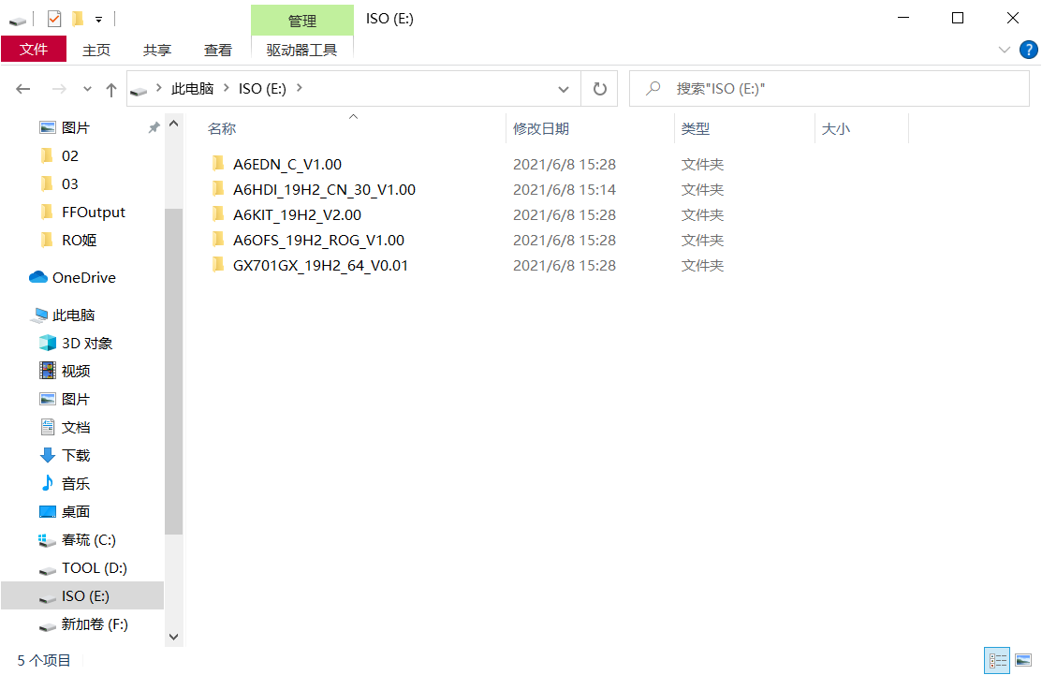Select the A6EDN_C_V1.00 folder
Screen dimensions: 1042x675
287,164
